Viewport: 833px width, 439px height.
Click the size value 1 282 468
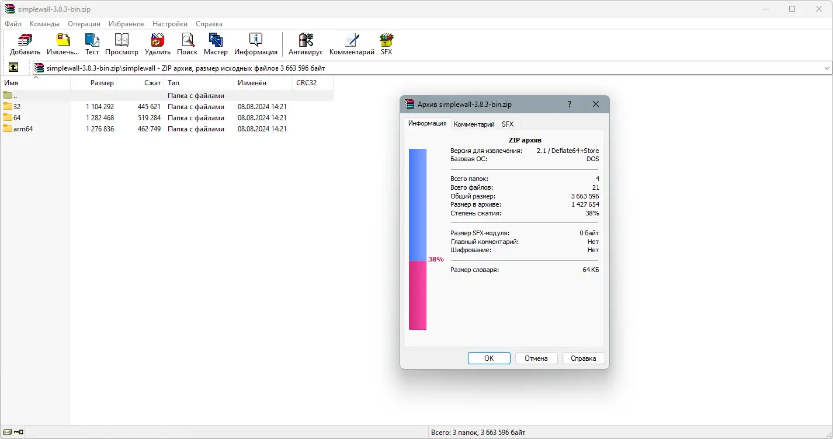click(x=100, y=118)
